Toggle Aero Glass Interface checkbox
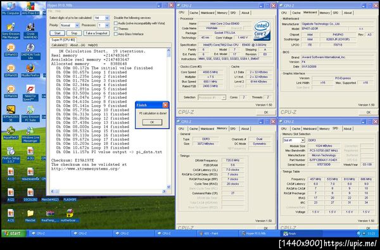 [116, 34]
